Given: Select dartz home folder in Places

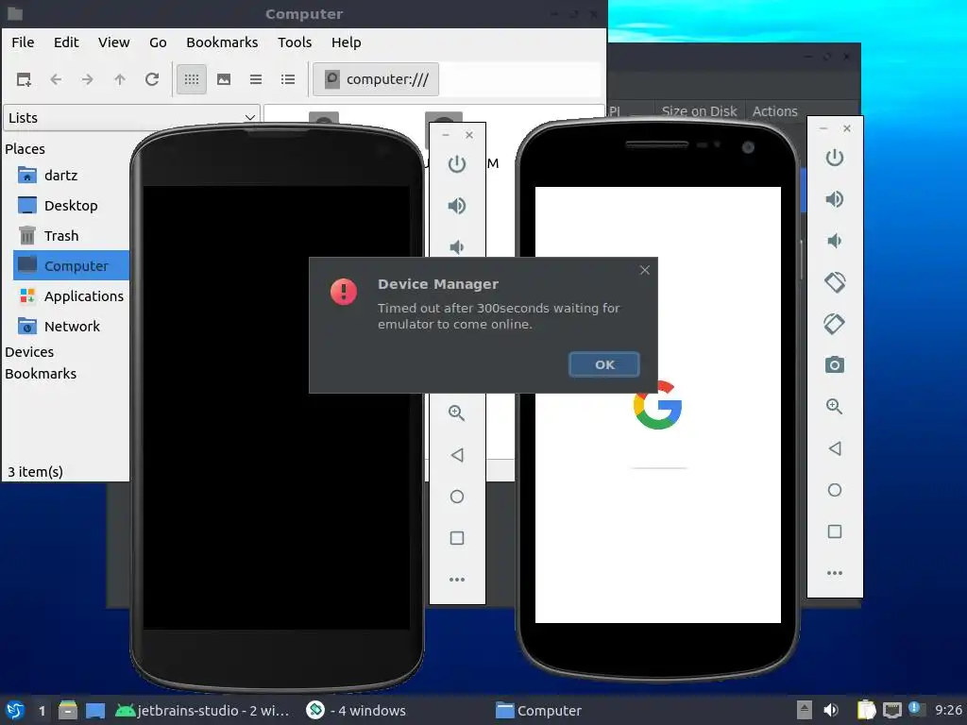Looking at the screenshot, I should pyautogui.click(x=61, y=176).
